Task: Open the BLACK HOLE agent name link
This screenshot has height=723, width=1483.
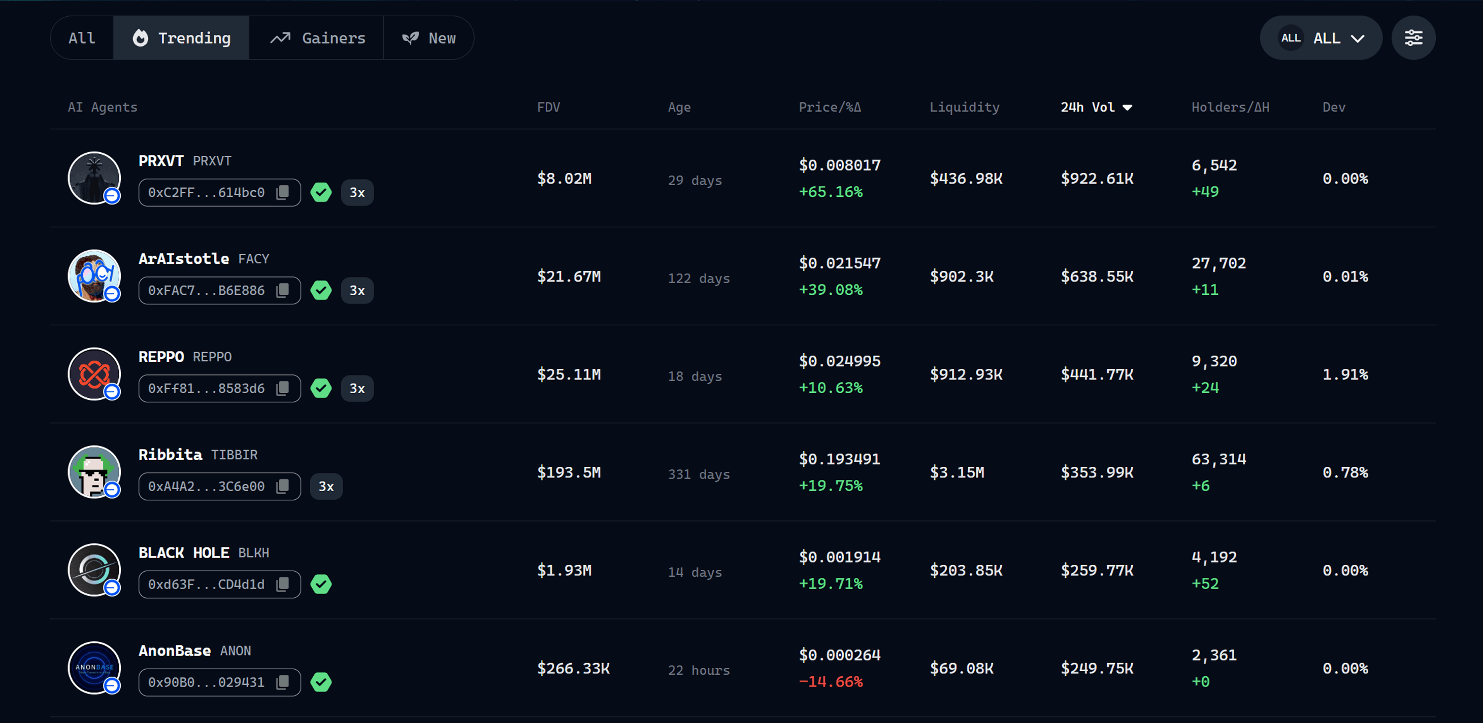Action: click(x=183, y=553)
